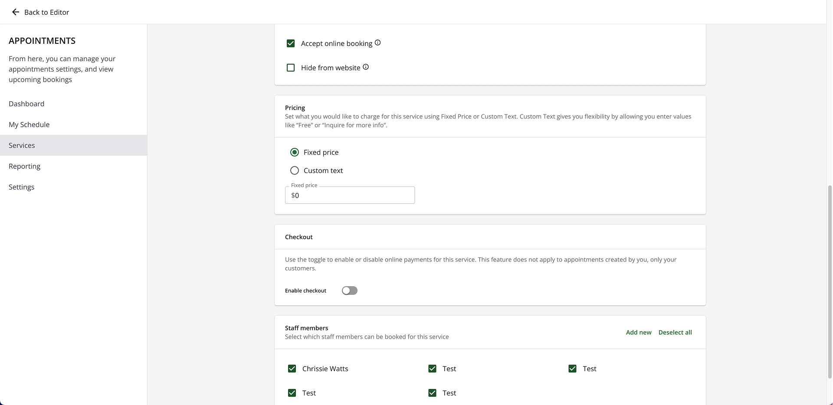This screenshot has height=405, width=833.
Task: Uncheck Chrissie Watts staff checkbox
Action: 292,369
